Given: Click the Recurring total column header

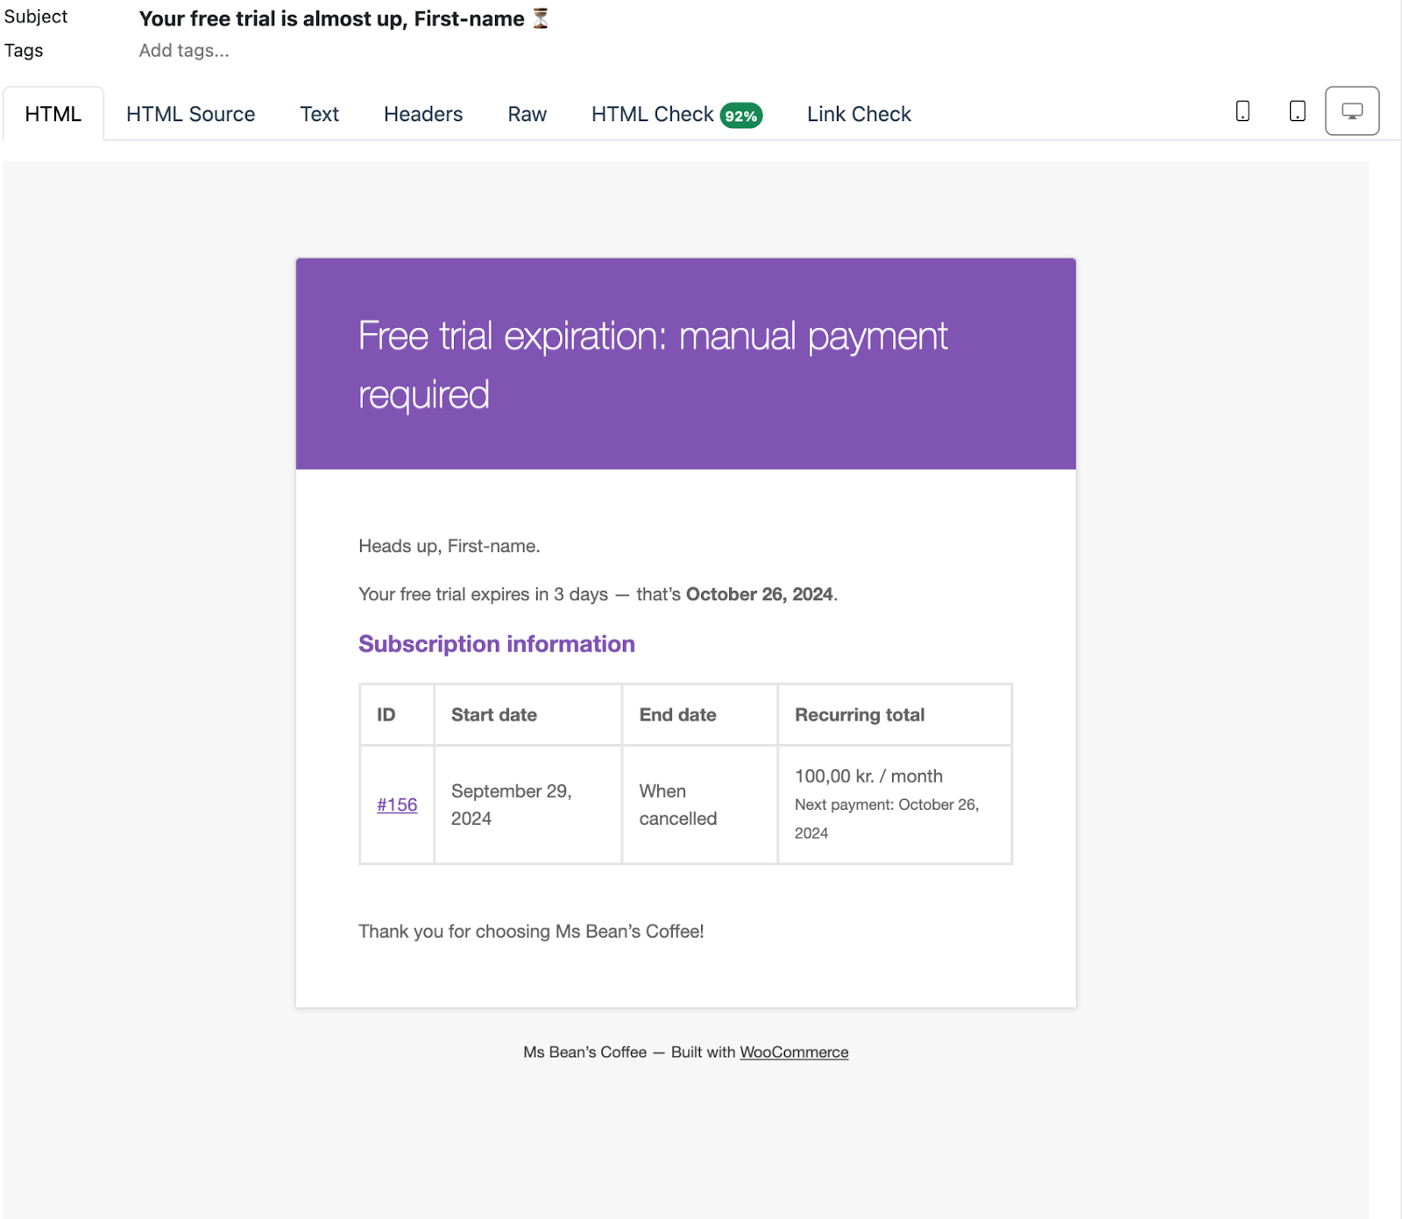Looking at the screenshot, I should tap(859, 714).
